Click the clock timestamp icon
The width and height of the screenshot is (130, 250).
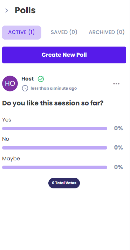(x=25, y=88)
